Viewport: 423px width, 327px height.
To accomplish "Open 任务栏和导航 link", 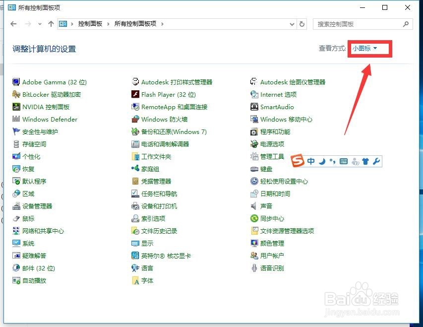I will click(159, 194).
